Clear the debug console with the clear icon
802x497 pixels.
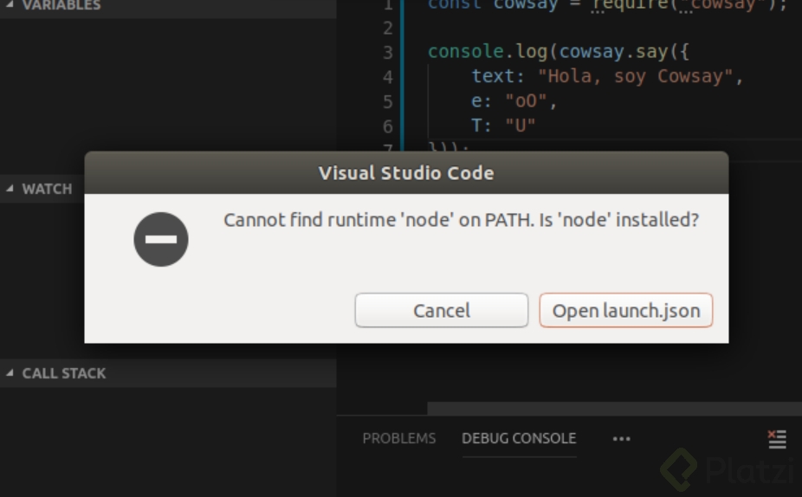(777, 439)
